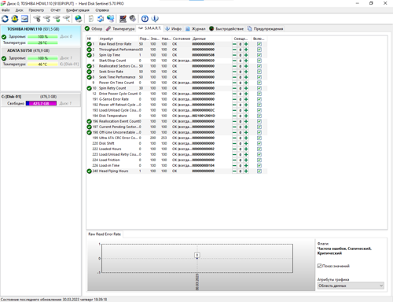Toggle the enable checkbox for Disk Temperature

259,116
